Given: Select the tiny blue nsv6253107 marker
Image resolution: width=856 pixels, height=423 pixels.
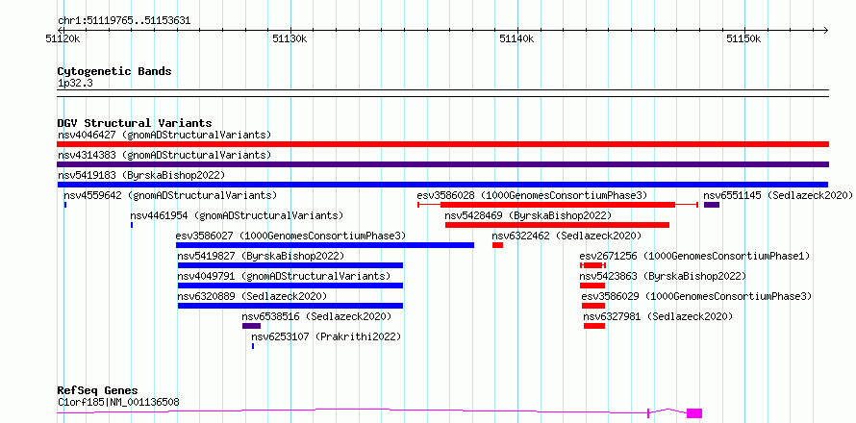Looking at the screenshot, I should pos(253,346).
